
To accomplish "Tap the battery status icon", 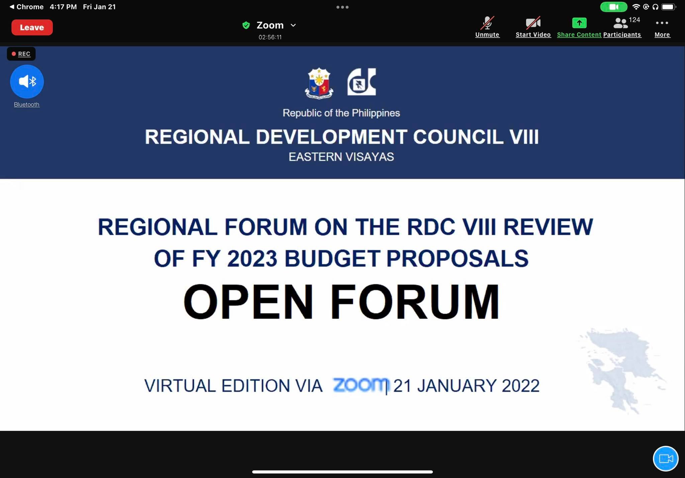I will pyautogui.click(x=669, y=7).
